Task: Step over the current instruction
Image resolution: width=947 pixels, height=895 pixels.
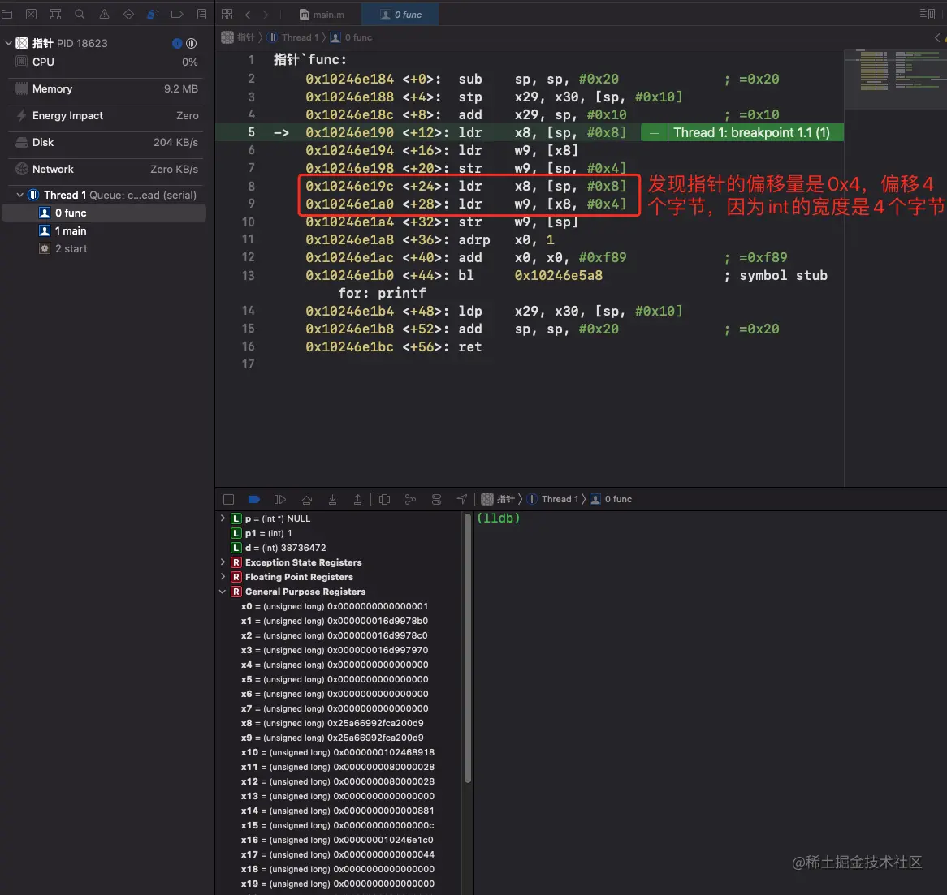Action: point(307,499)
